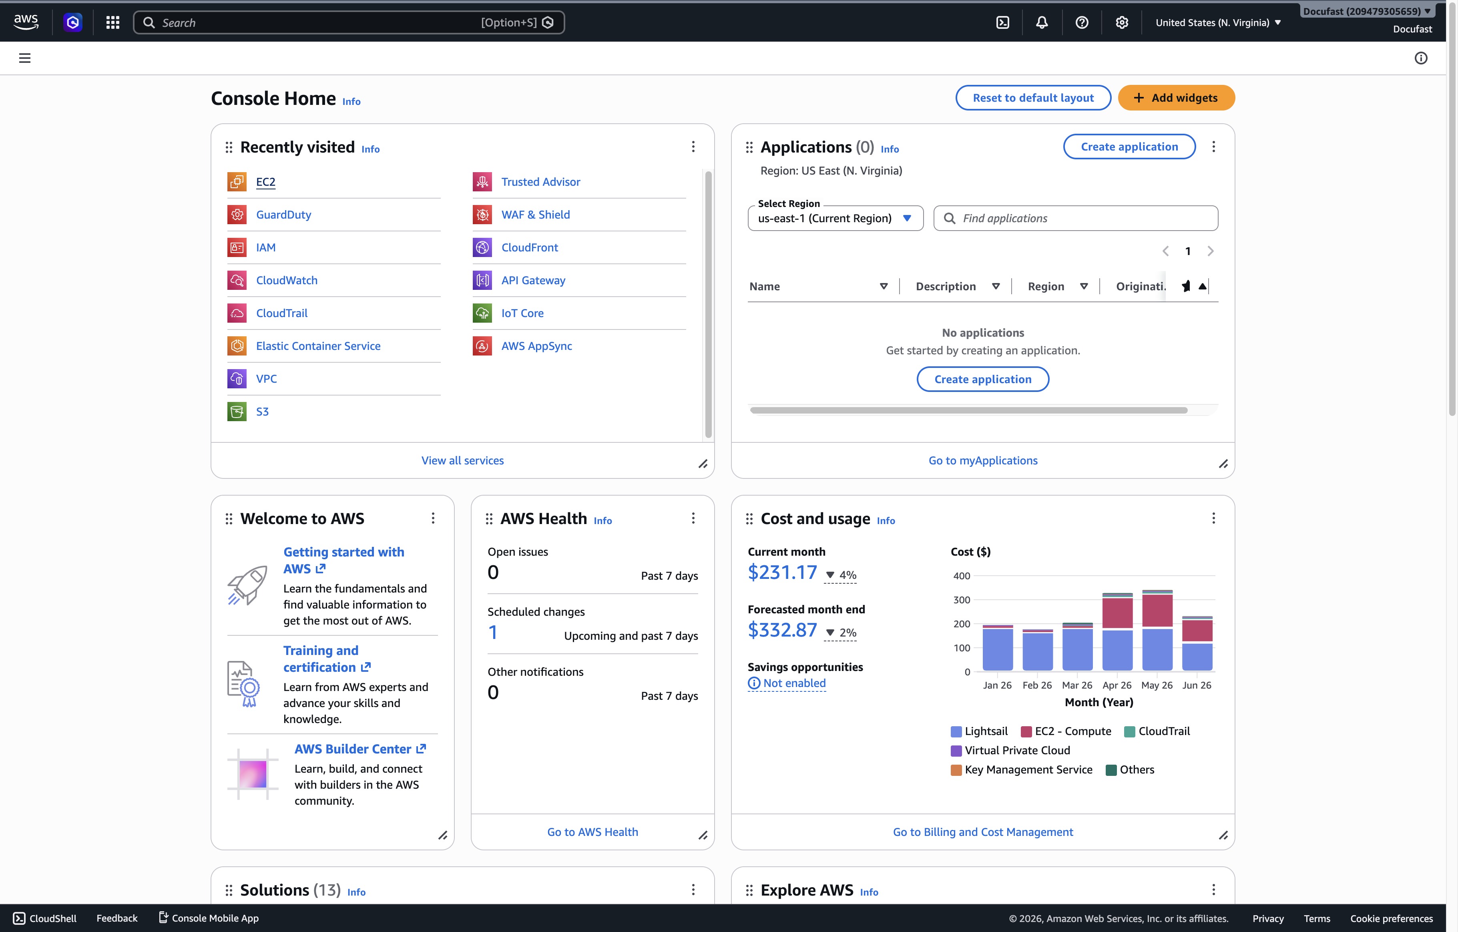The width and height of the screenshot is (1458, 932).
Task: Open Go to myApplications link
Action: point(983,461)
